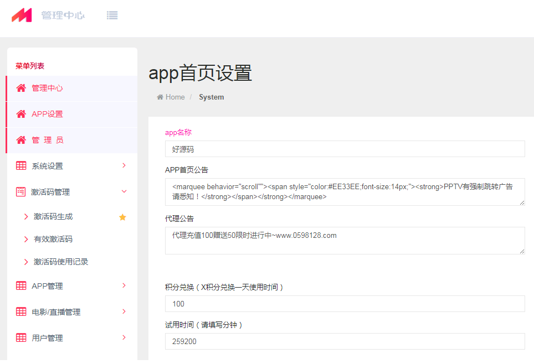Toggle the sidebar hamburger menu icon

[x=112, y=15]
